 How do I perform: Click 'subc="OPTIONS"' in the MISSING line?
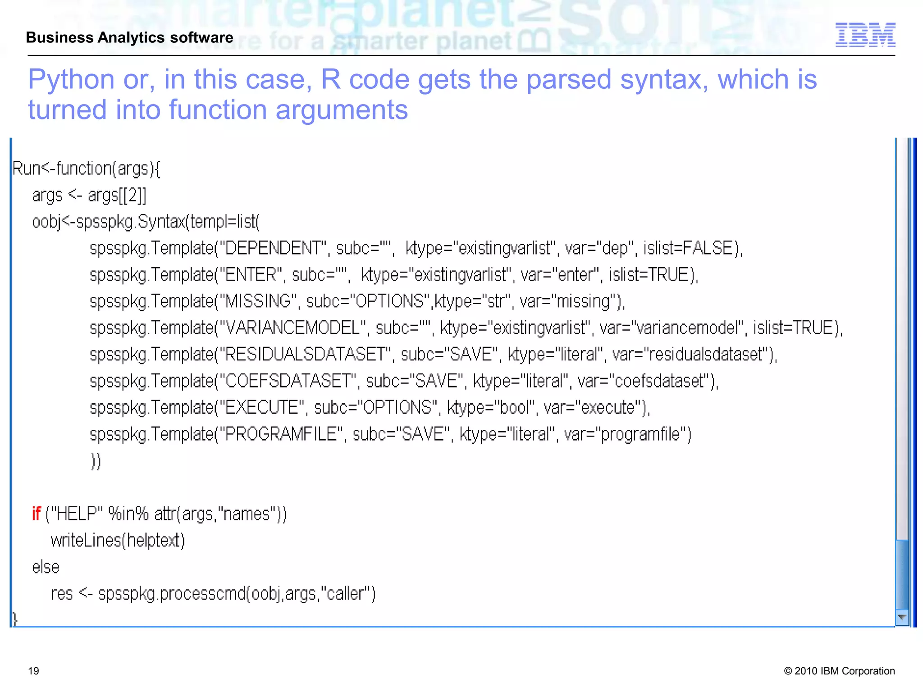pos(368,301)
